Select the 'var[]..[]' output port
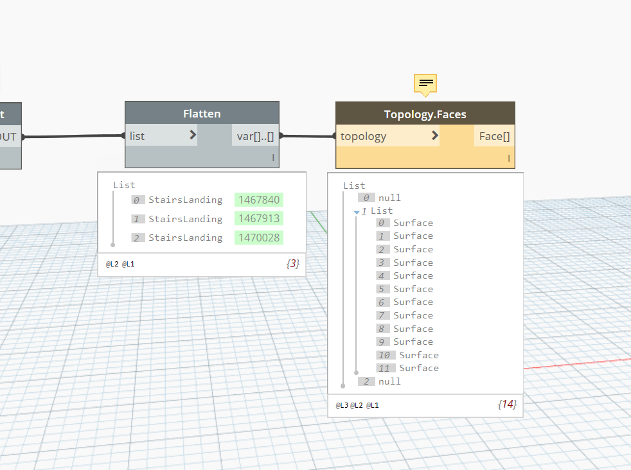 [255, 135]
